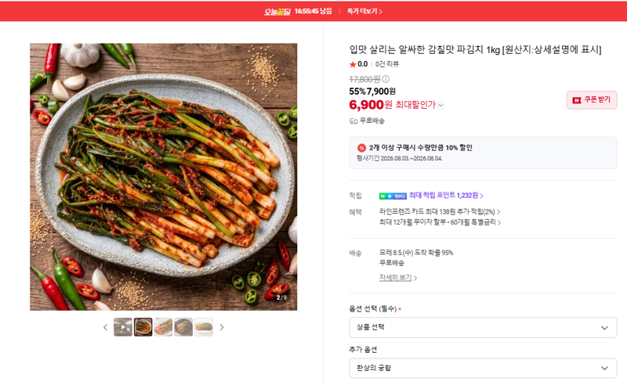Click the N+ membership badge icon
This screenshot has width=627, height=385.
point(393,196)
